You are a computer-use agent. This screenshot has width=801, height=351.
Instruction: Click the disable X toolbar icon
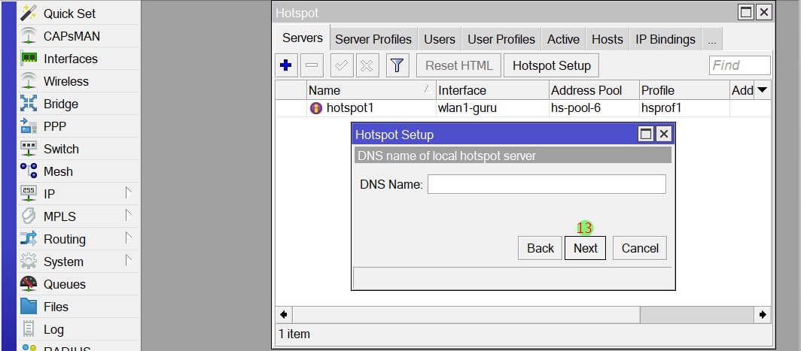[x=367, y=65]
